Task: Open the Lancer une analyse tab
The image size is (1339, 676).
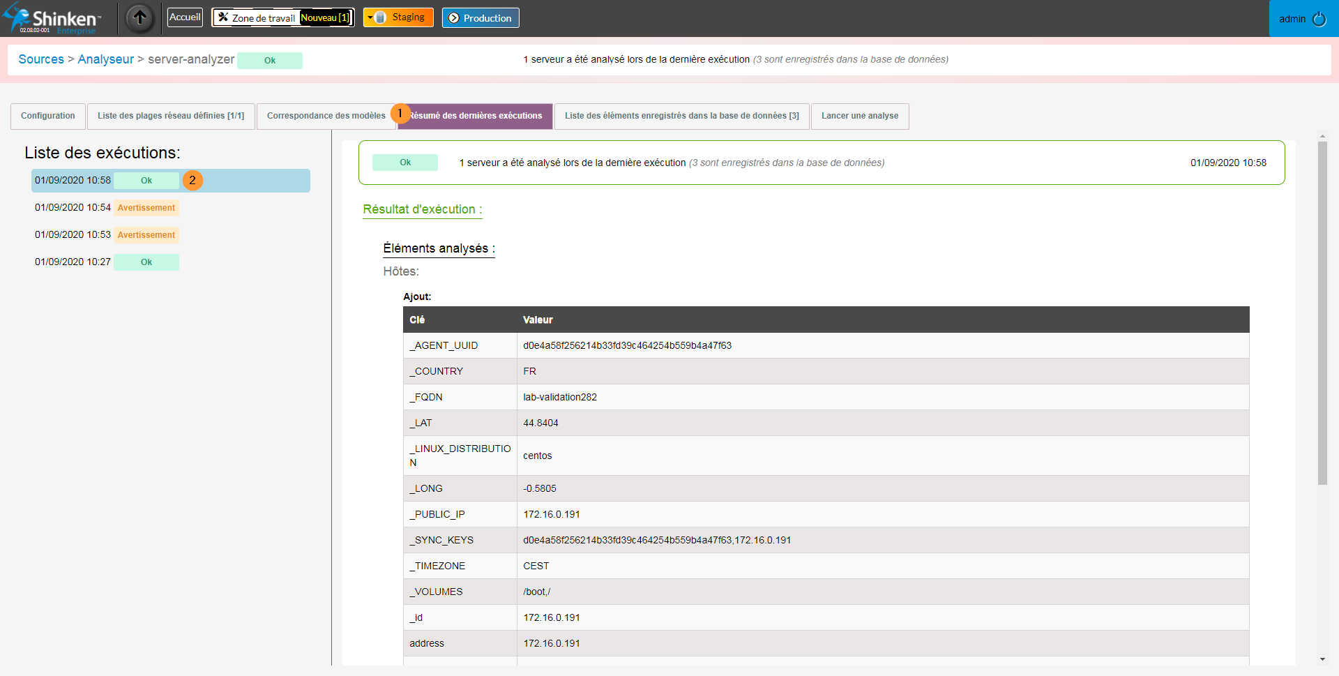Action: tap(859, 116)
